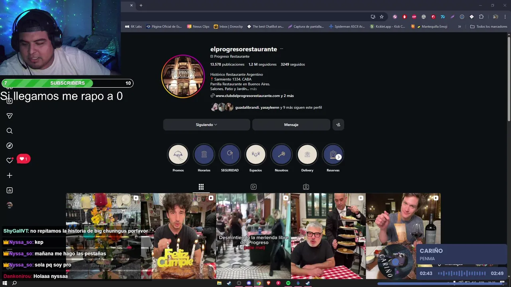Click the song progress waveform bar
This screenshot has width=511, height=287.
coord(462,273)
